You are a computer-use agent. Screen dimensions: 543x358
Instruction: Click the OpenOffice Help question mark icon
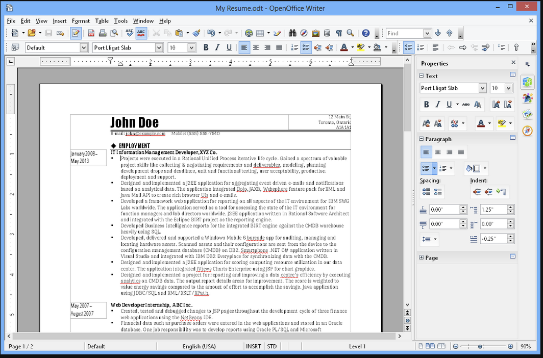[365, 33]
